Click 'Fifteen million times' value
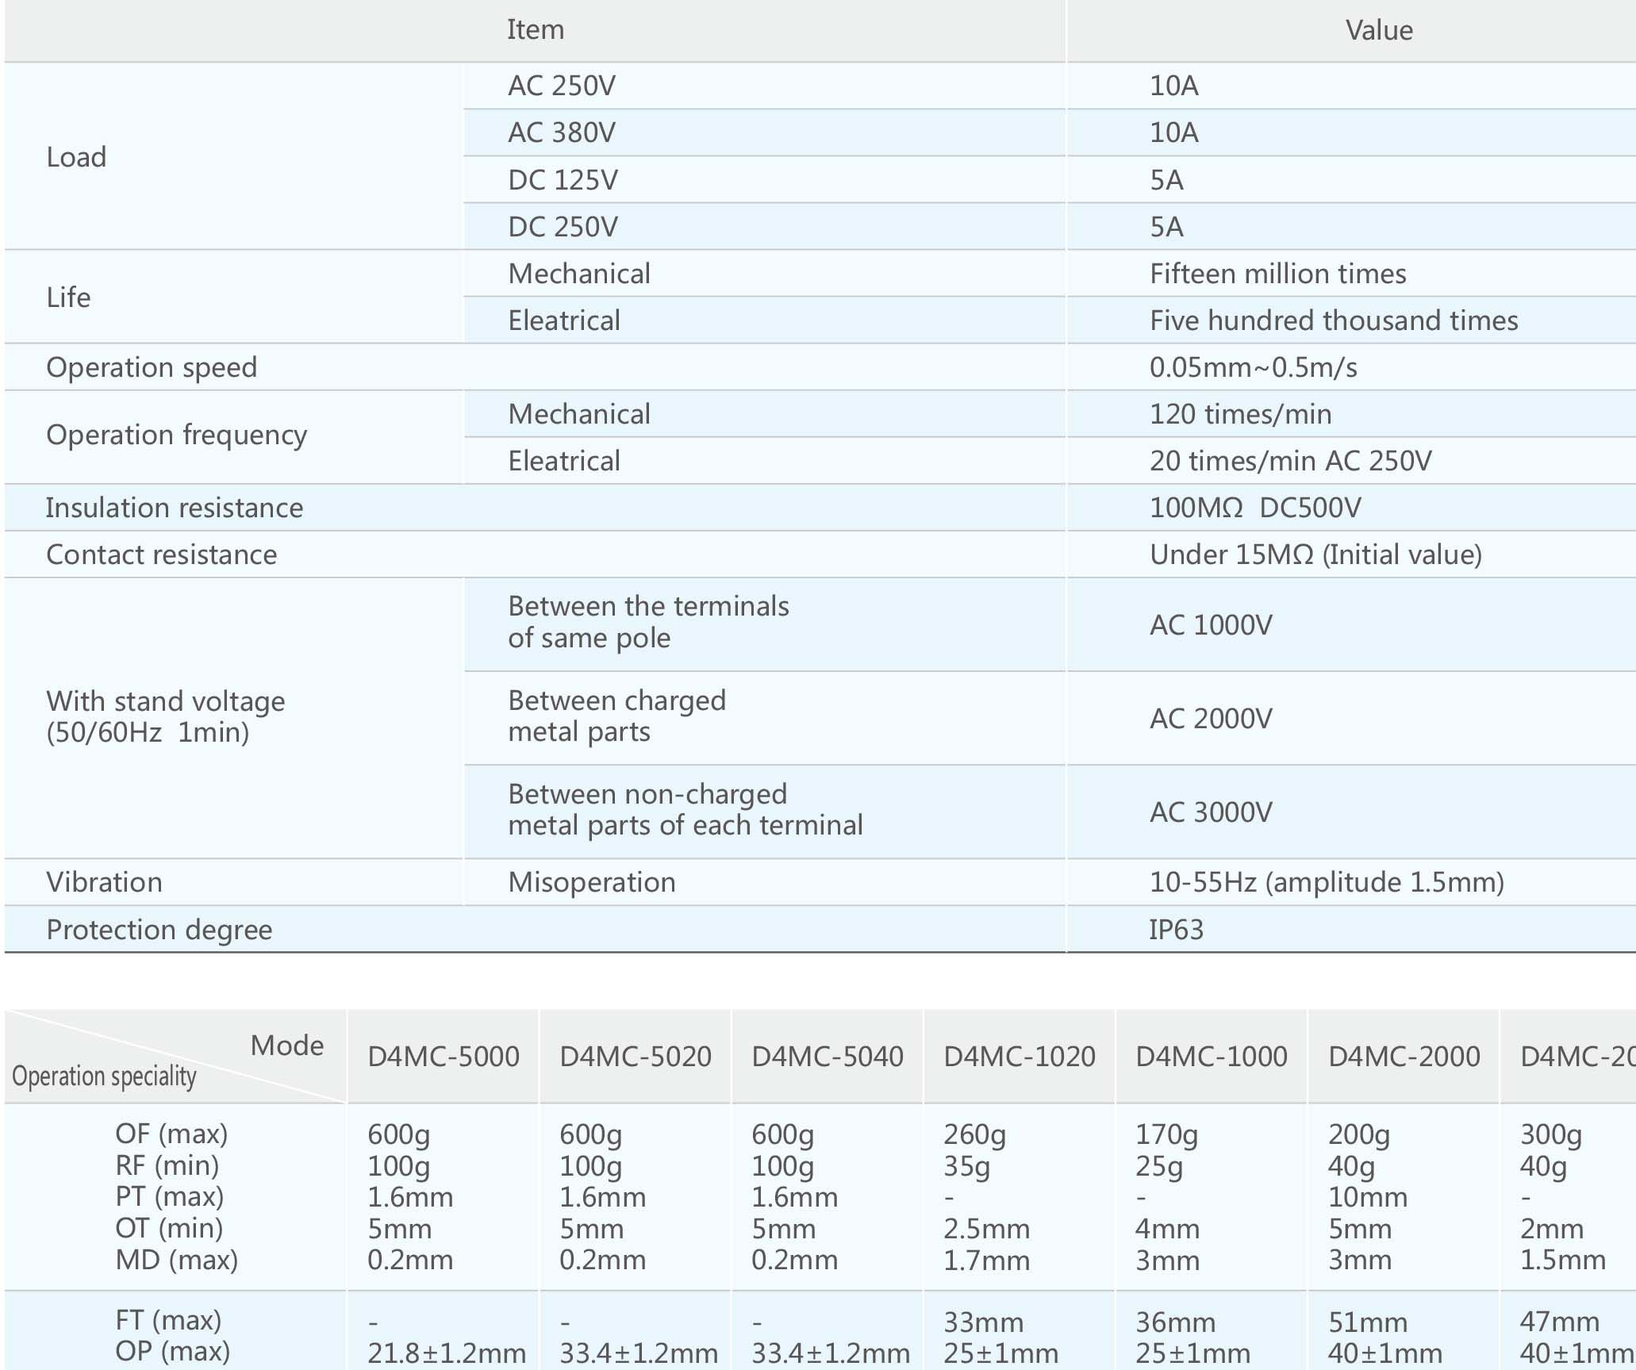Image resolution: width=1636 pixels, height=1370 pixels. click(x=1278, y=274)
